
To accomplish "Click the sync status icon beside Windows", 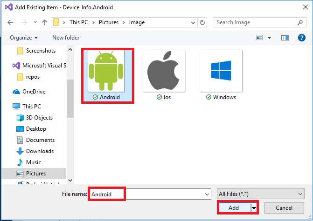I will tap(209, 97).
